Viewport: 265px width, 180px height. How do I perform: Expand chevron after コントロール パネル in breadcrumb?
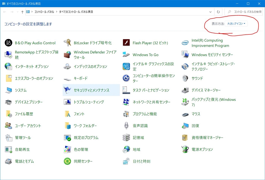point(57,12)
